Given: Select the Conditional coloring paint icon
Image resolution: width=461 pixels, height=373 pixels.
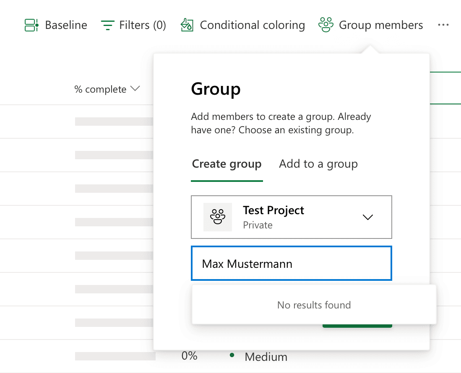Looking at the screenshot, I should [187, 24].
